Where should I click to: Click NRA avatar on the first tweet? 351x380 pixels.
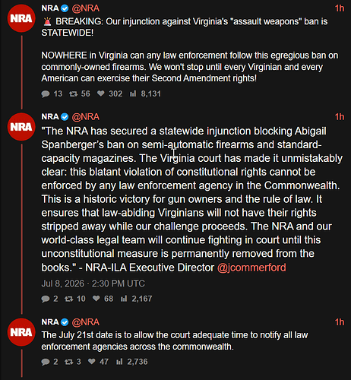(x=21, y=18)
